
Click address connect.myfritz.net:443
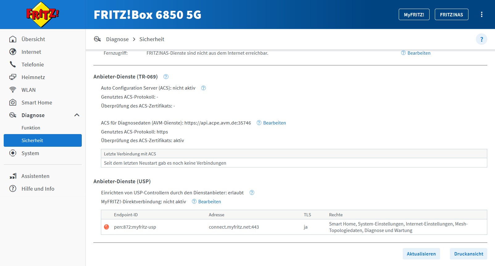pos(234,227)
